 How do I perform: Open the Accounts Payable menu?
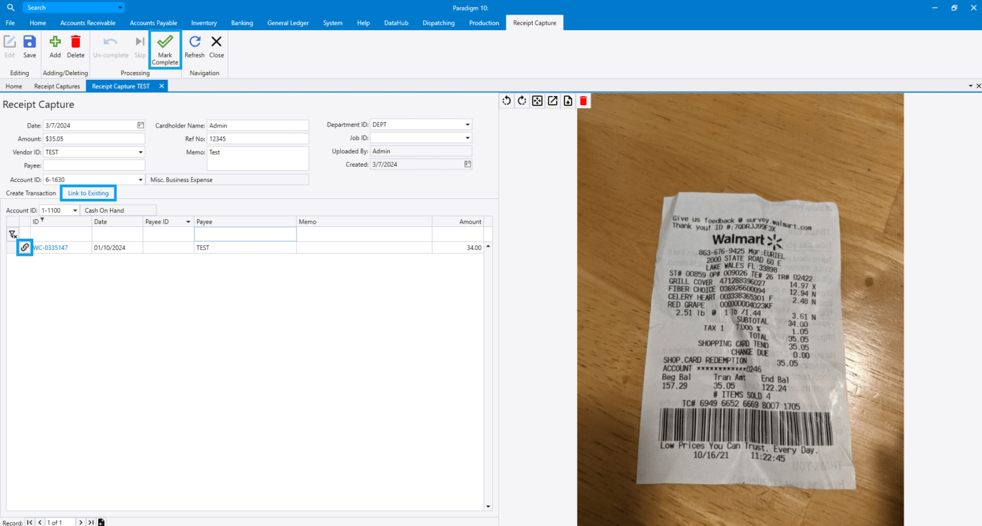pyautogui.click(x=153, y=23)
